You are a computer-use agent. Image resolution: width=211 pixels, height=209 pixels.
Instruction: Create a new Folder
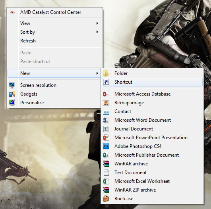152,73
